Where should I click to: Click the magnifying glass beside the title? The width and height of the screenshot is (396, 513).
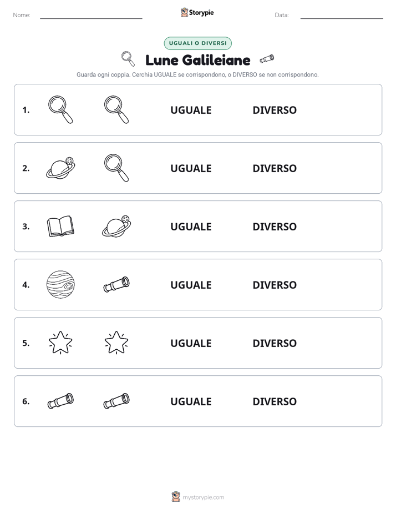[x=128, y=59]
